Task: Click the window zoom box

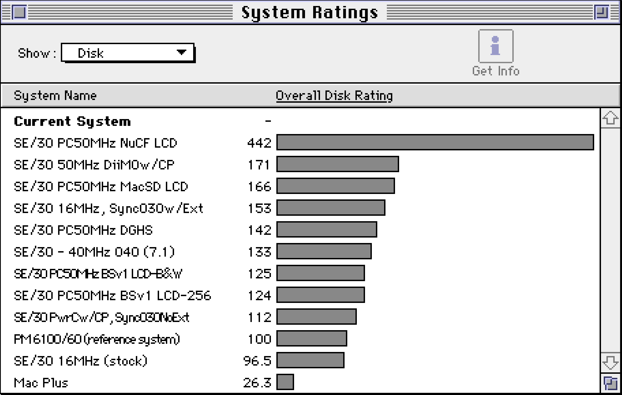Action: pos(602,12)
